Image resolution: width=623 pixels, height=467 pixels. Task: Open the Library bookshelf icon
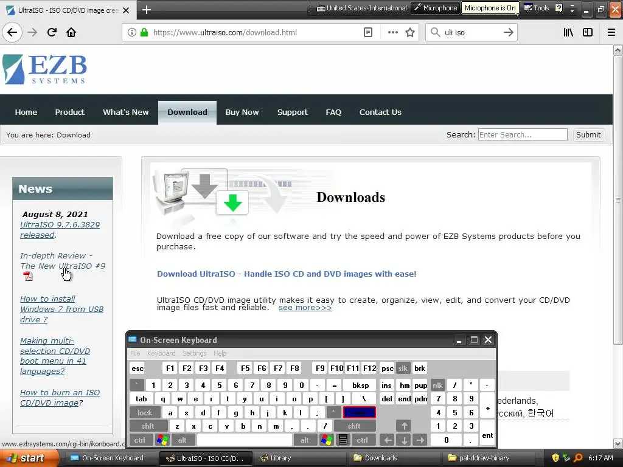[568, 33]
